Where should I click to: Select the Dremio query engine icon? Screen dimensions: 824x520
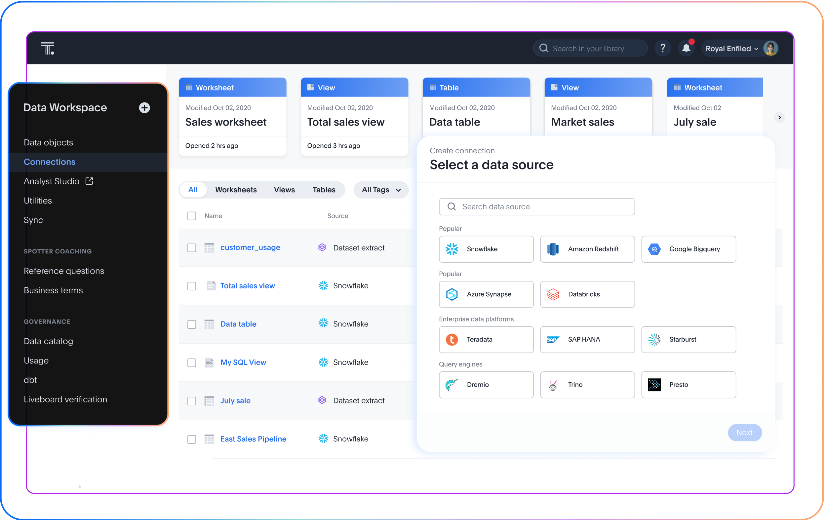pyautogui.click(x=452, y=385)
